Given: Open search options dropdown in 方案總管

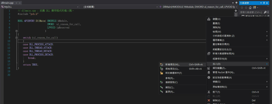Looking at the screenshot, I should pyautogui.click(x=268, y=12).
